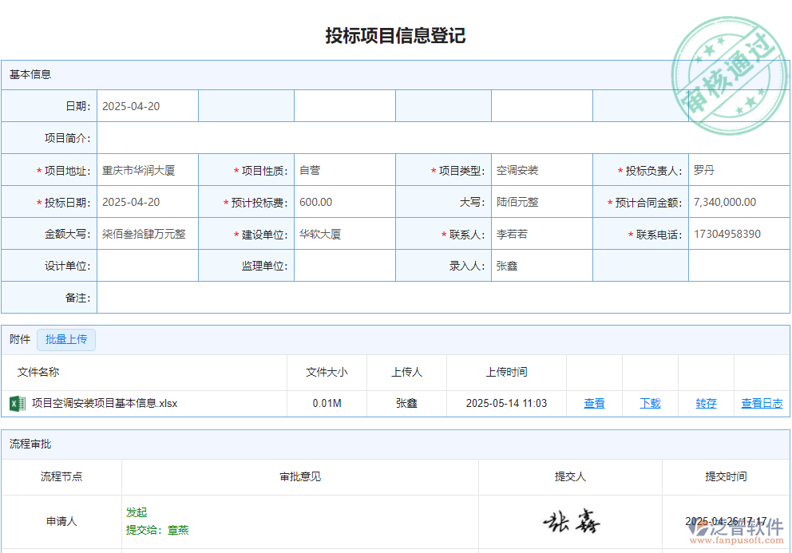The width and height of the screenshot is (792, 553).
Task: Click the 转存 link in the attachment row
Action: (706, 404)
